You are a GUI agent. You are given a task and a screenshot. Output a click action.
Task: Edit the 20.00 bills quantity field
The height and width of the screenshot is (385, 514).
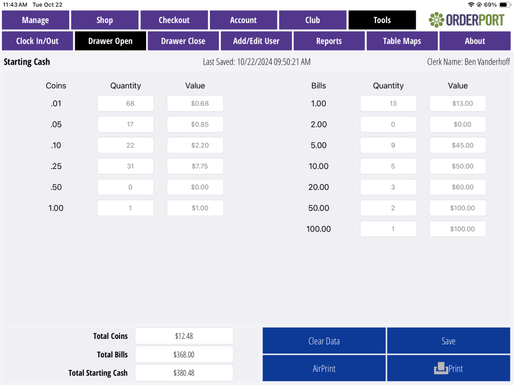388,187
